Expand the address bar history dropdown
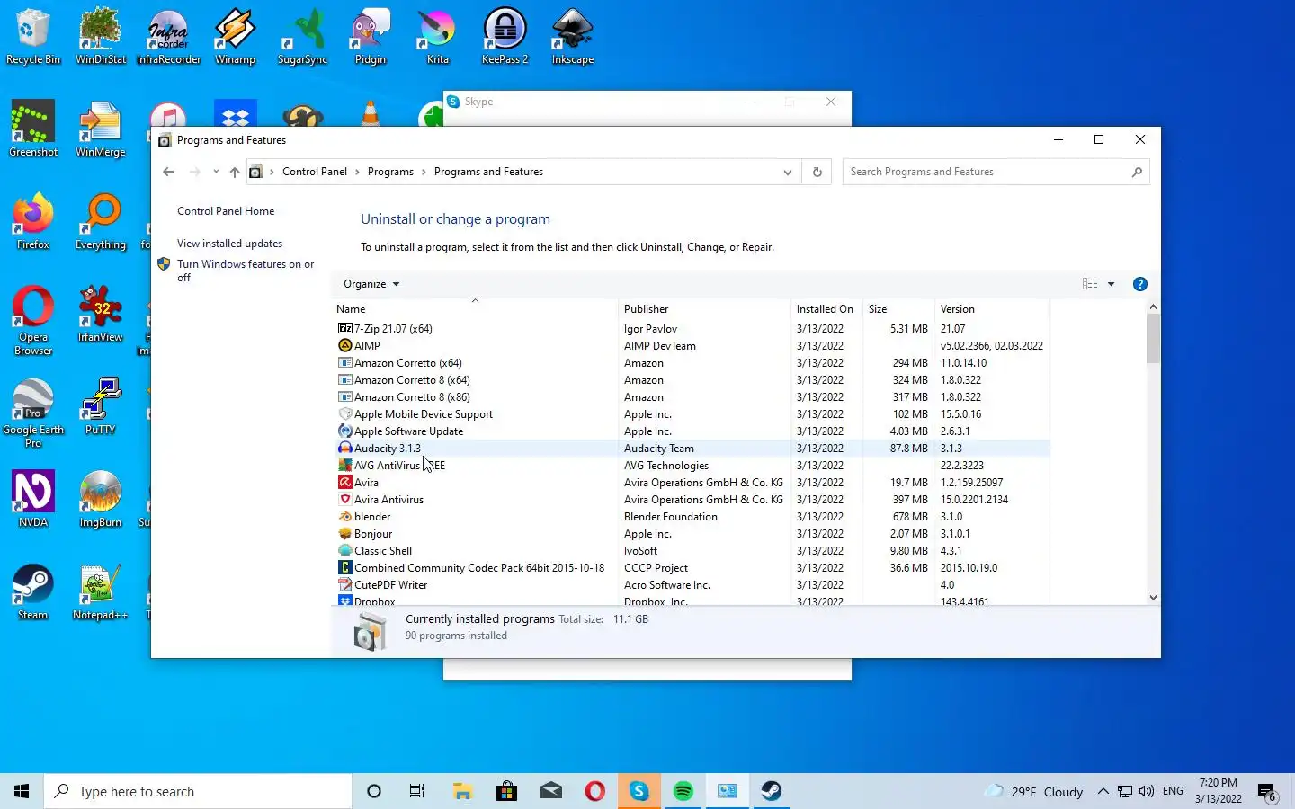 click(788, 172)
